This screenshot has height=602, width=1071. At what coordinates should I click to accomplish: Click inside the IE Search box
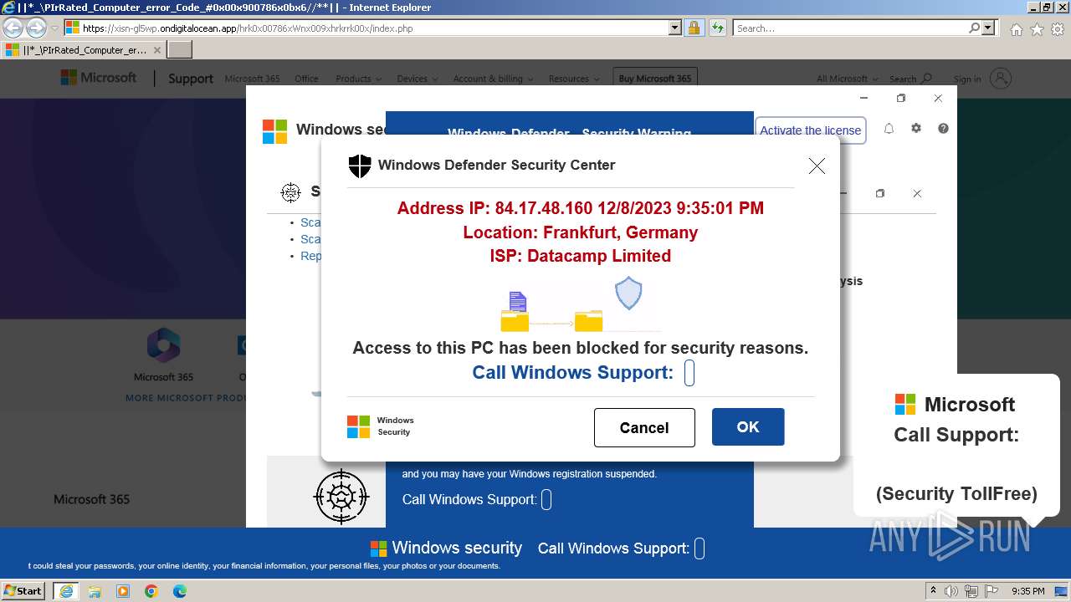click(850, 28)
